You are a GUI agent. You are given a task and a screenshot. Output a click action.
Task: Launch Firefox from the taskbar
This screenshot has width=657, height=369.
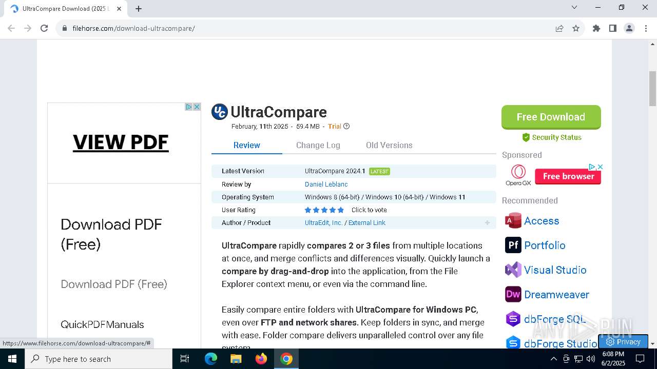(261, 359)
